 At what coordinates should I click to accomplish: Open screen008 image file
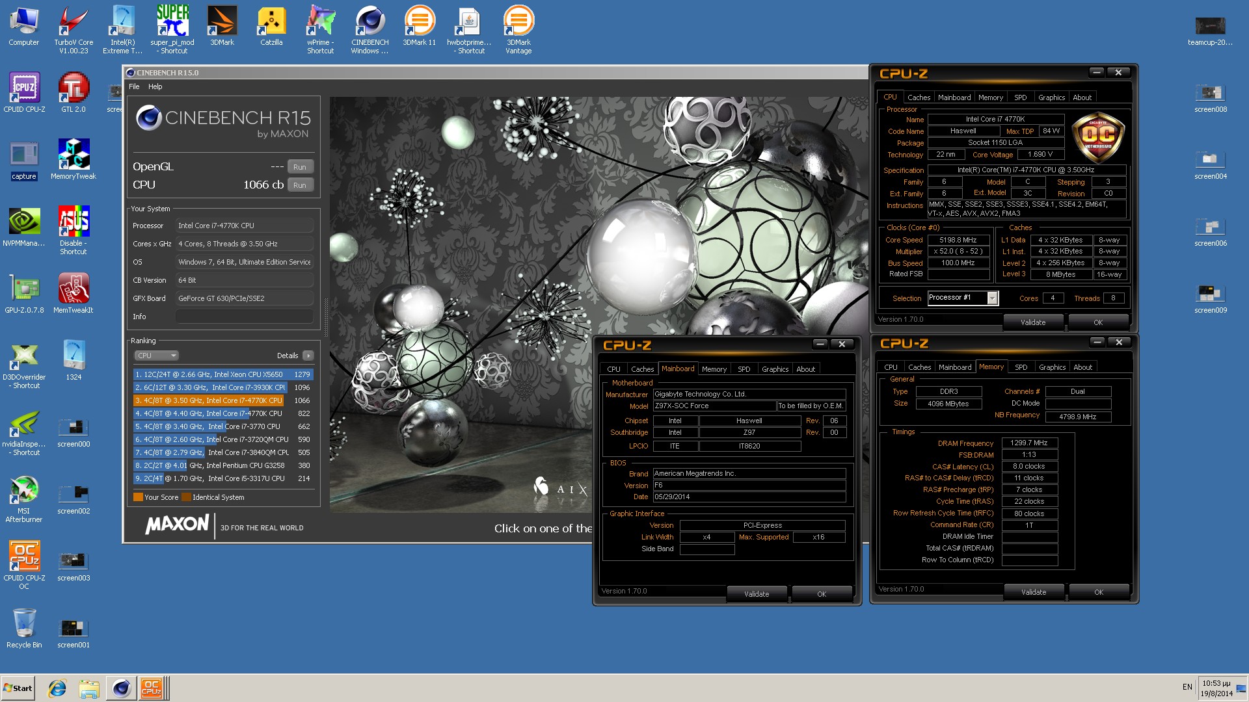tap(1211, 97)
